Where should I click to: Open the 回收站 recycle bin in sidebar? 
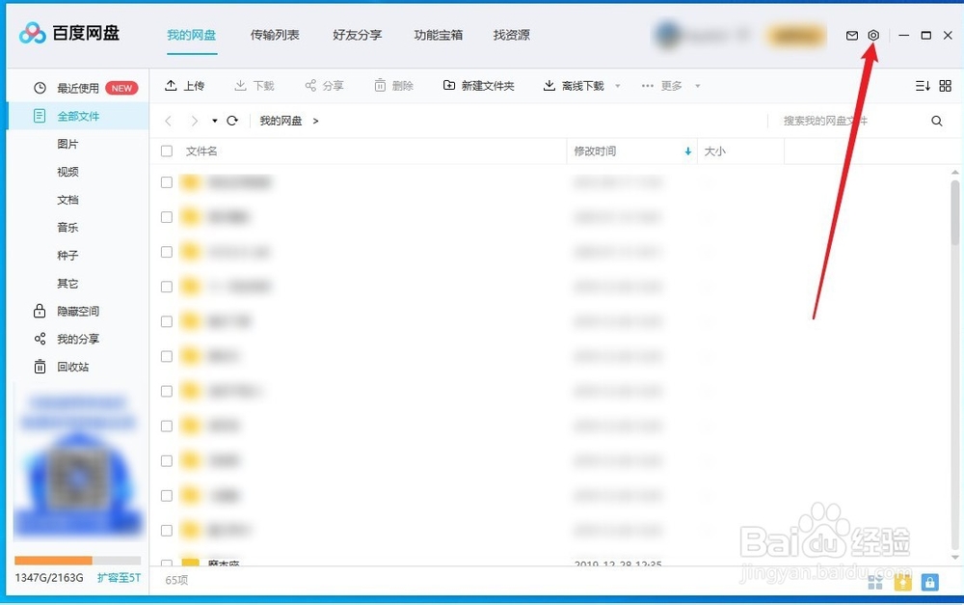[x=40, y=367]
